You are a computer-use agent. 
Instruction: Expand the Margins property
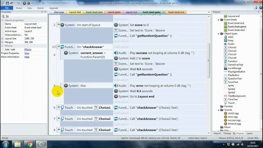[2, 42]
